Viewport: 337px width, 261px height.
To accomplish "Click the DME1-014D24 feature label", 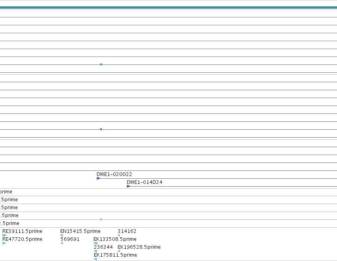I will click(x=145, y=182).
